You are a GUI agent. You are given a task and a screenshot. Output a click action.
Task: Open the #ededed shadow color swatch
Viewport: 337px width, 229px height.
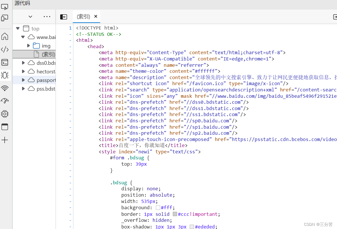tap(192, 227)
